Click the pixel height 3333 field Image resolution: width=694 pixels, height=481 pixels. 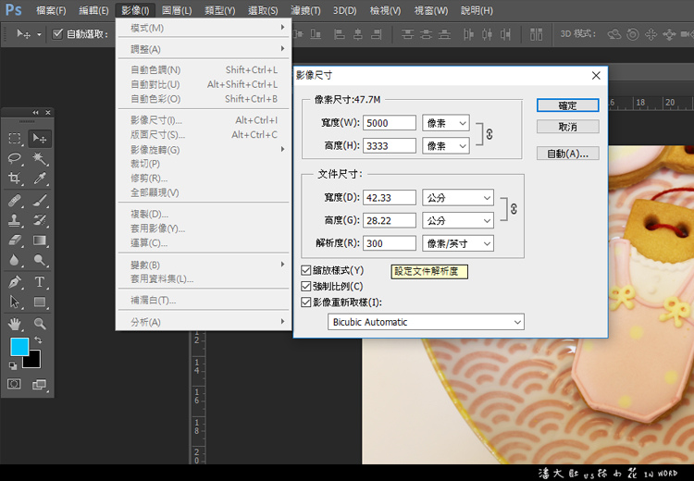390,145
